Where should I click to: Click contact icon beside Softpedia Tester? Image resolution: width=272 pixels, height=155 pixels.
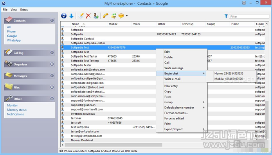(63, 65)
